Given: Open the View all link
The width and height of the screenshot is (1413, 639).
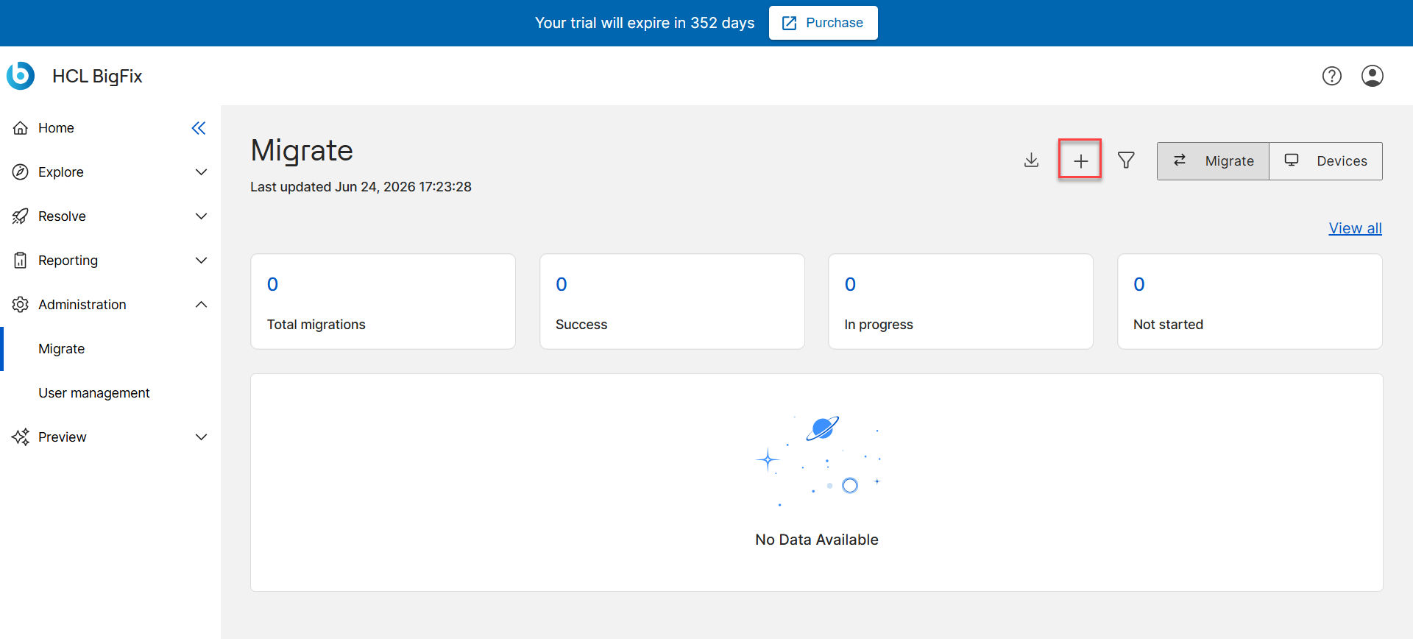Looking at the screenshot, I should pyautogui.click(x=1355, y=228).
